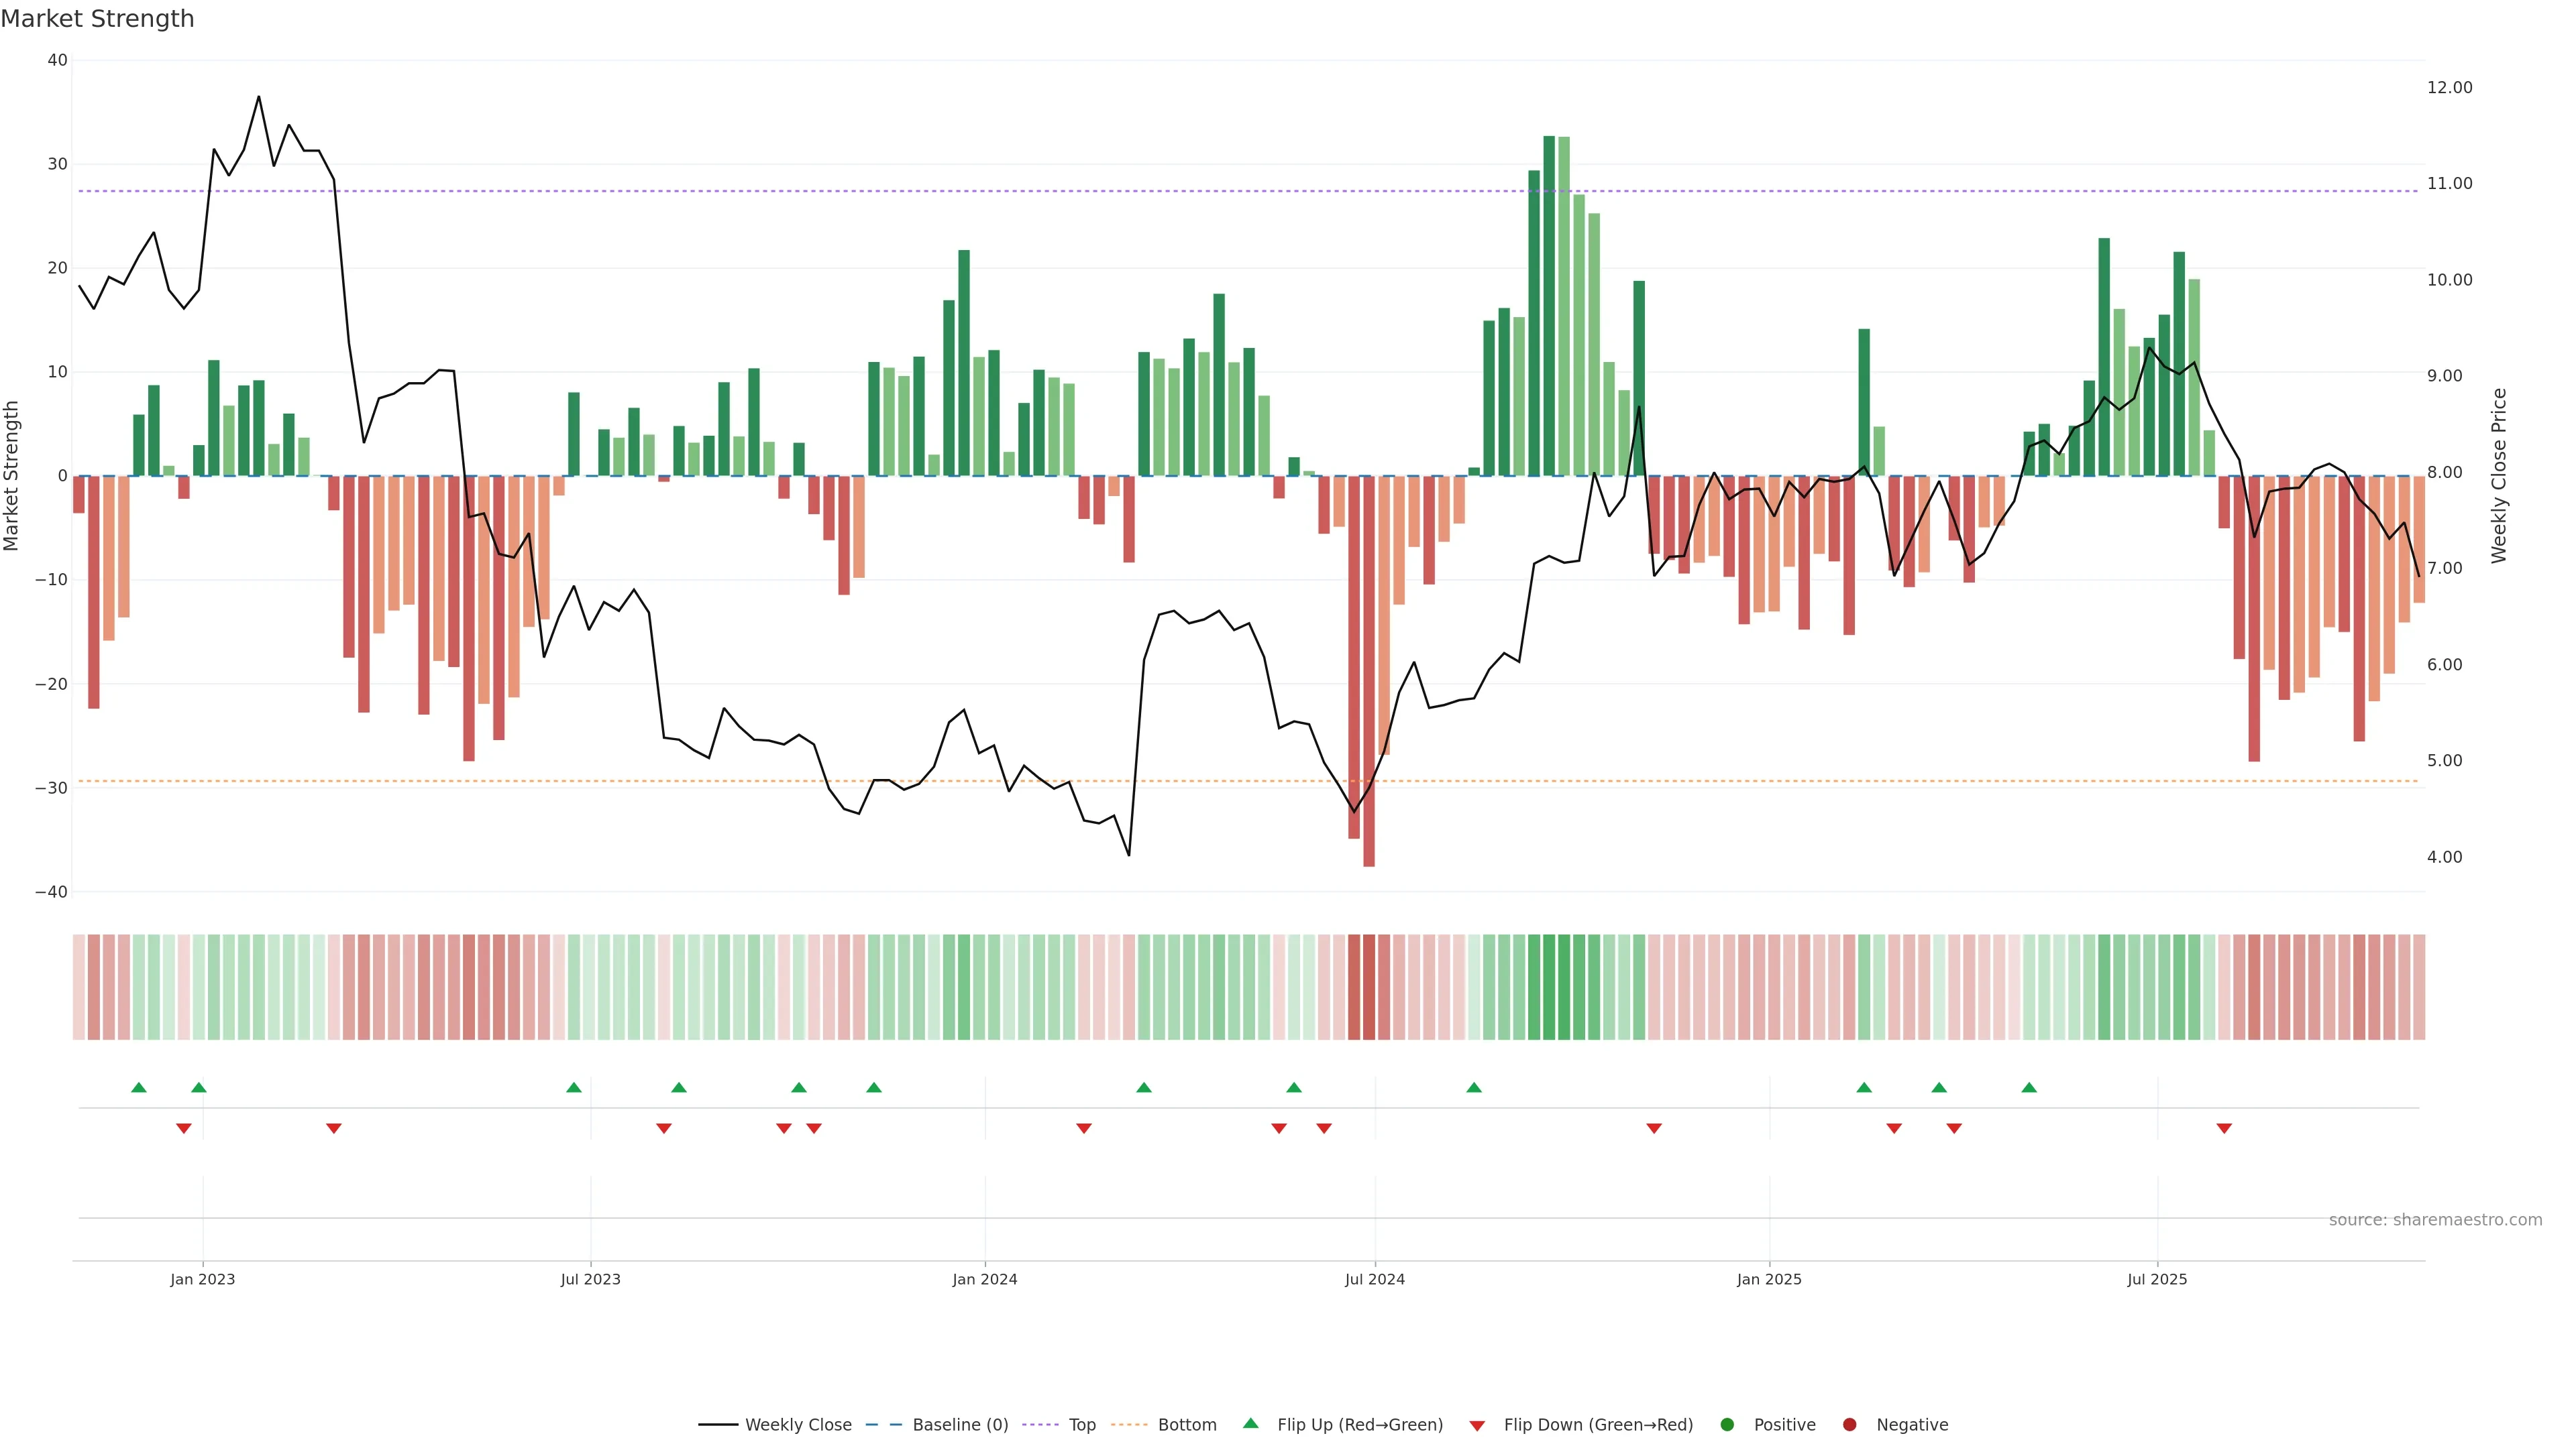Click the Market Strength chart title
Viewport: 2576px width, 1448px height.
(97, 19)
